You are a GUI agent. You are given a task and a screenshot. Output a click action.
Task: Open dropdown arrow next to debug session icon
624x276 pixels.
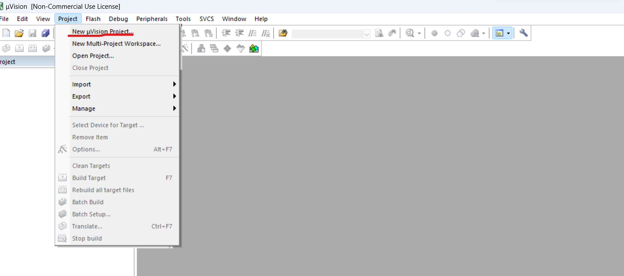click(419, 33)
